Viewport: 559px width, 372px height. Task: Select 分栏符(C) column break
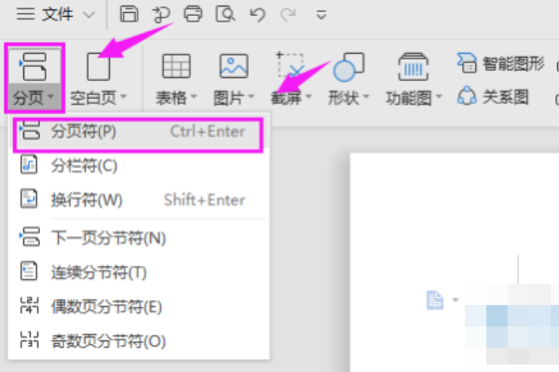(138, 166)
